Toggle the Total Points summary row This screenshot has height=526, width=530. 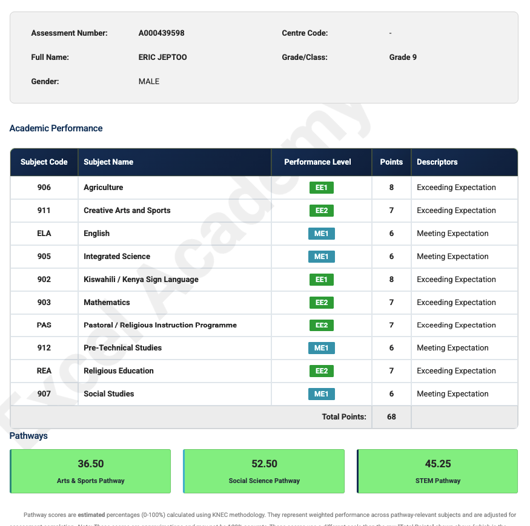tap(263, 416)
